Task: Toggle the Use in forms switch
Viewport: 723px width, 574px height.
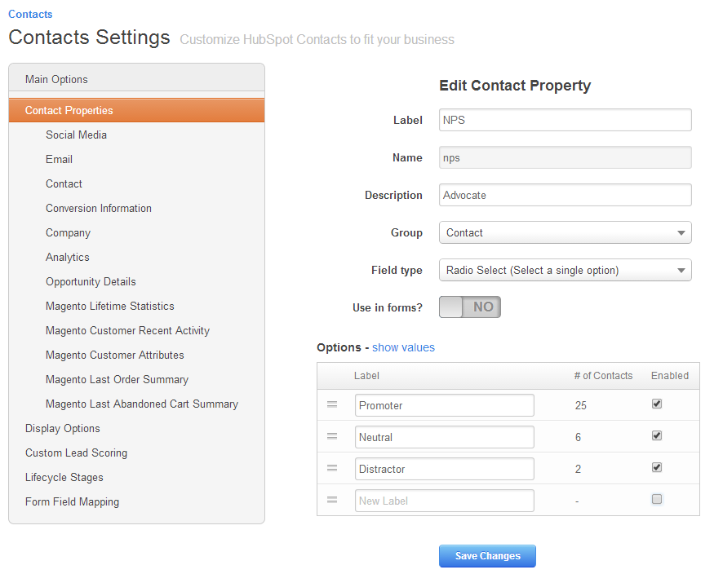Action: click(469, 307)
